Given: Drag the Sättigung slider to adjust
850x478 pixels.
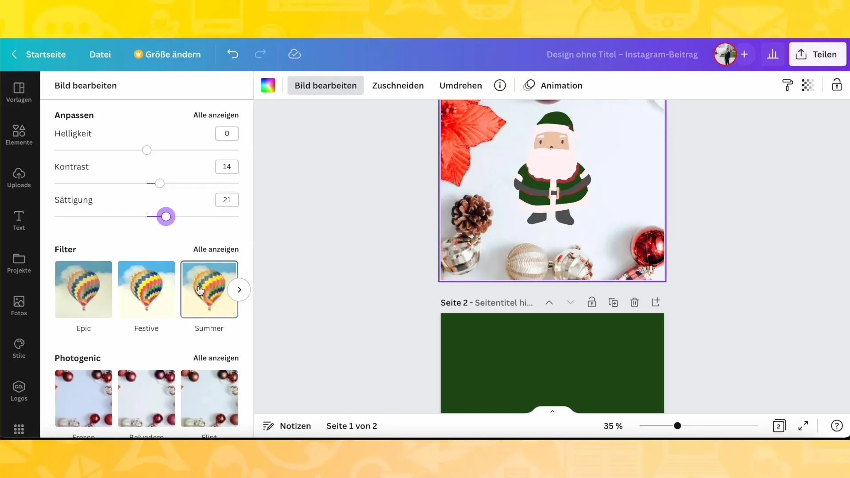Looking at the screenshot, I should (166, 216).
